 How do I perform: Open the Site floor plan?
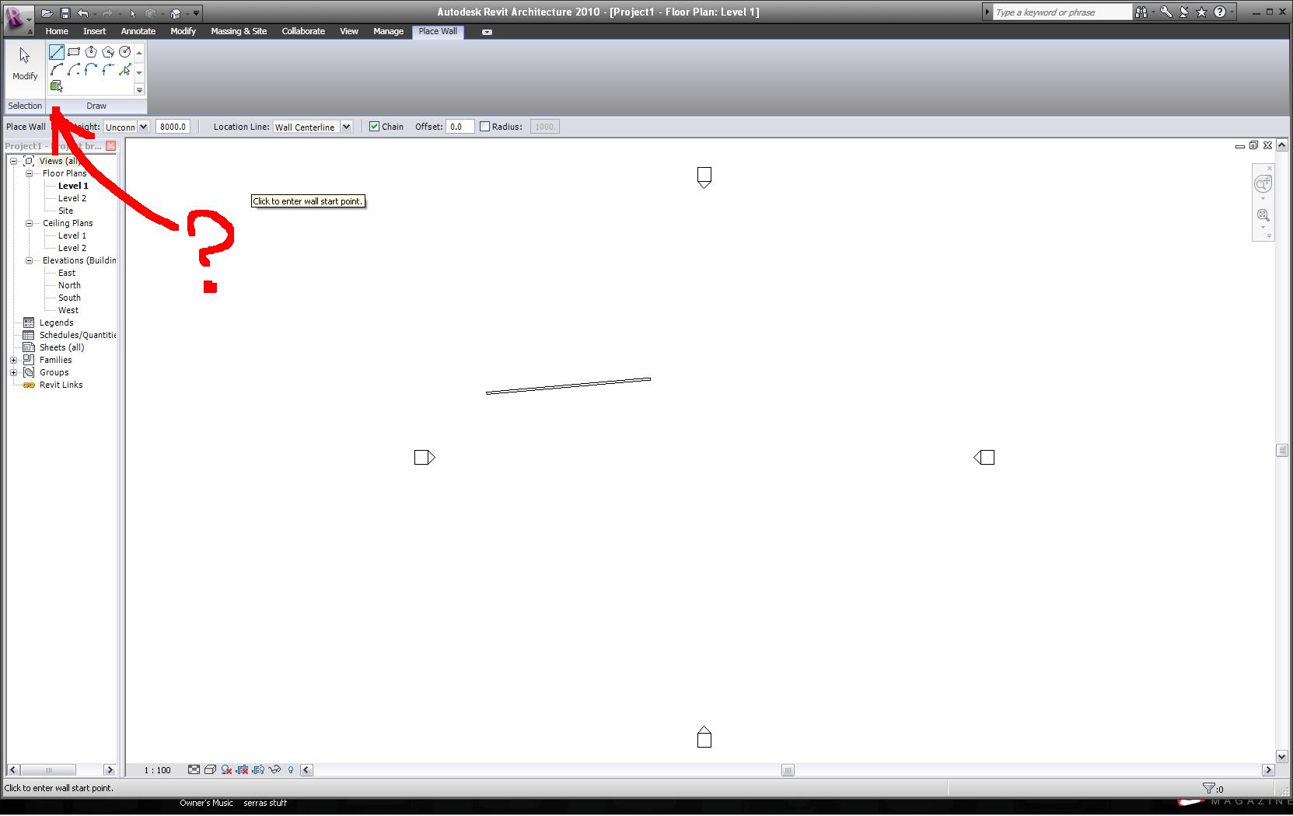66,211
